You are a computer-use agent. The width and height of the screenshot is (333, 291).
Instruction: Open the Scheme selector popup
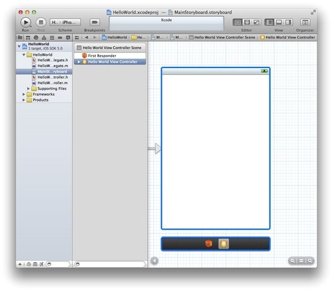coord(65,22)
